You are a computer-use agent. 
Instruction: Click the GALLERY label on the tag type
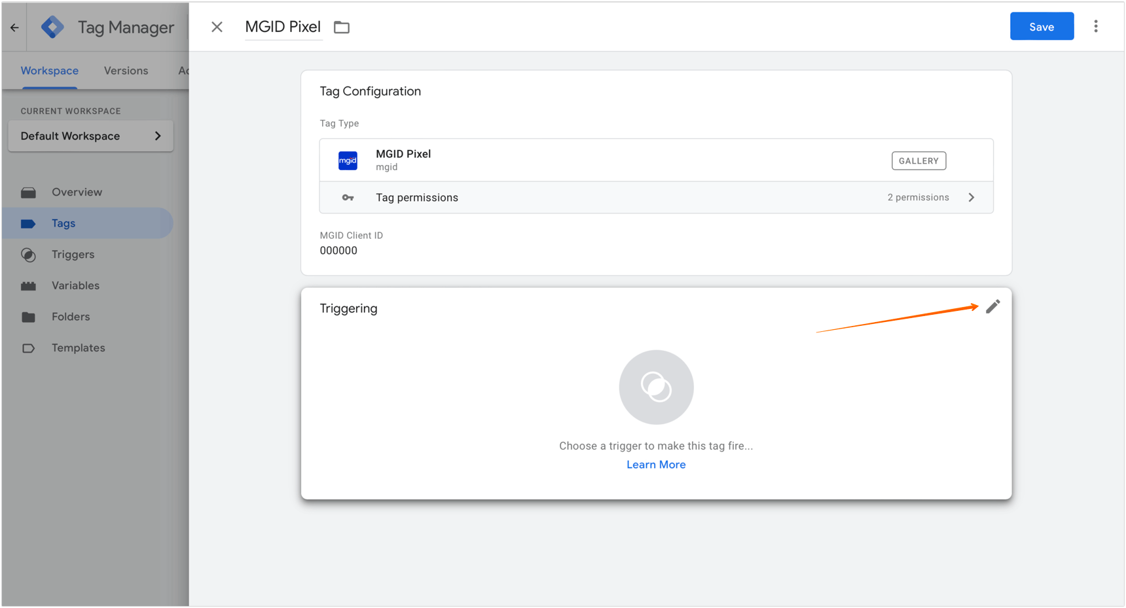tap(918, 160)
